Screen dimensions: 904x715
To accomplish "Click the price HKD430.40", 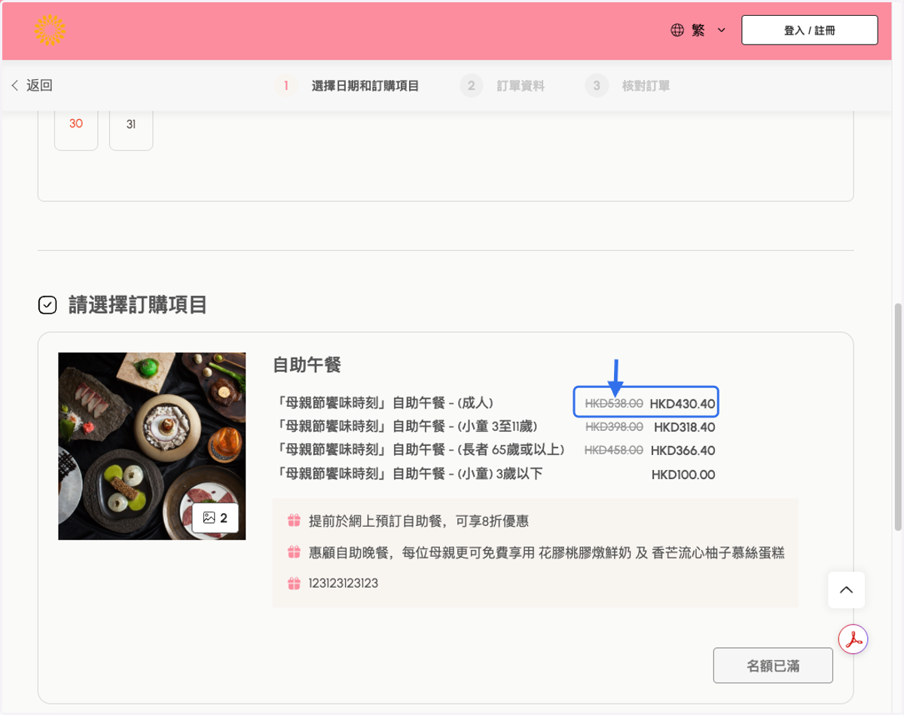I will (683, 403).
